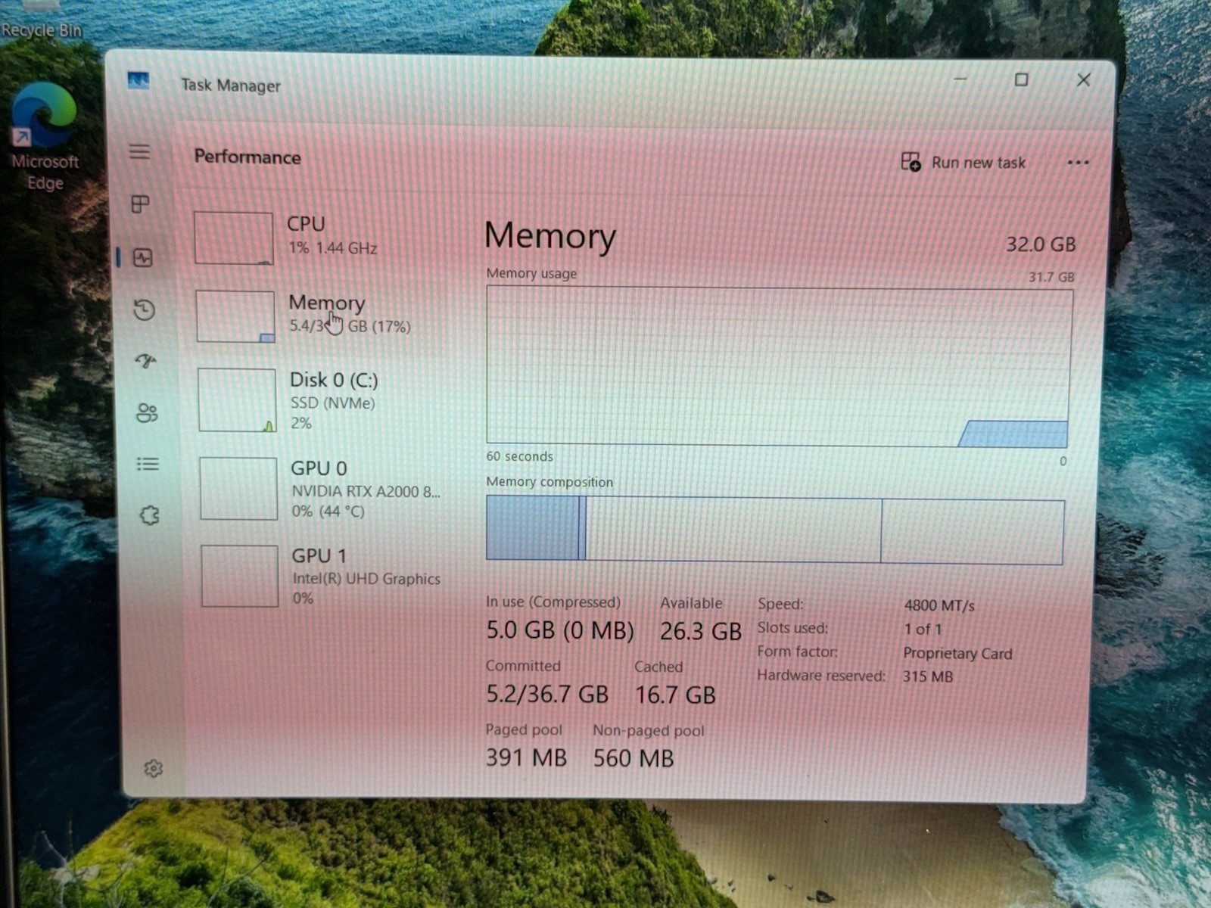Click the 26.3 GB available value
Image resolution: width=1211 pixels, height=908 pixels.
pyautogui.click(x=701, y=631)
